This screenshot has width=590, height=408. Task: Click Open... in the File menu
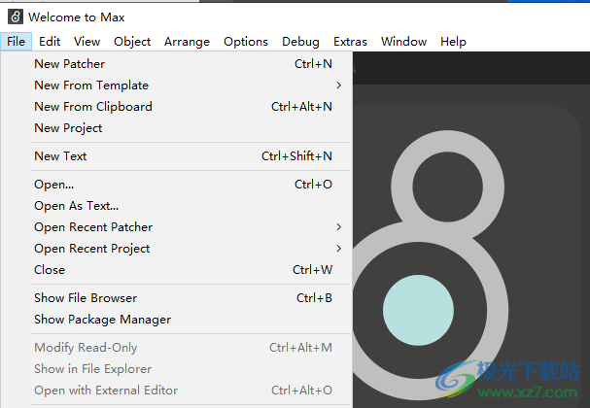click(53, 185)
